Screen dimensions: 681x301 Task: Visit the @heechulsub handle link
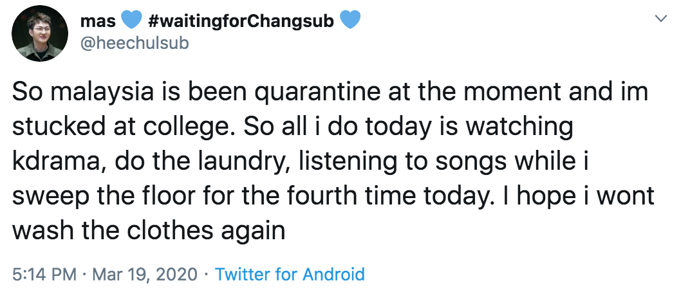135,43
